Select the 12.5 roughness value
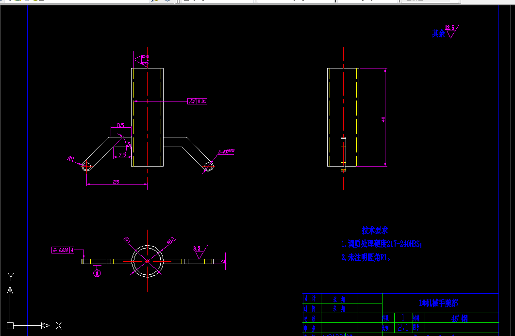 coord(449,28)
